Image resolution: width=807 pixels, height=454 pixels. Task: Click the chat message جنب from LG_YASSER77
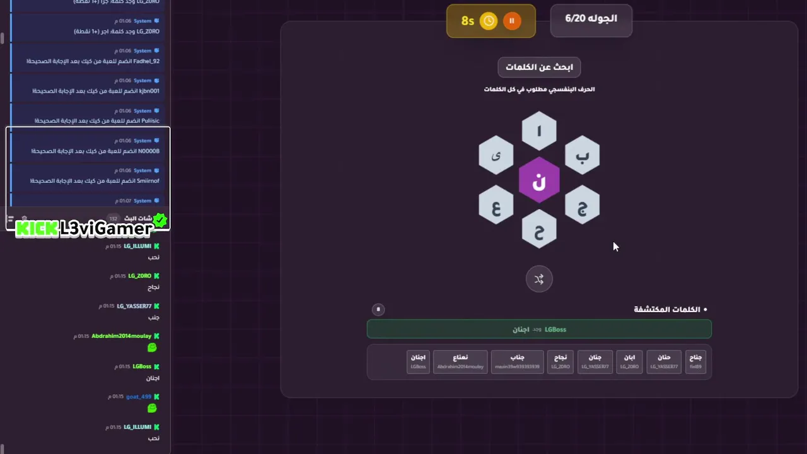pyautogui.click(x=154, y=317)
